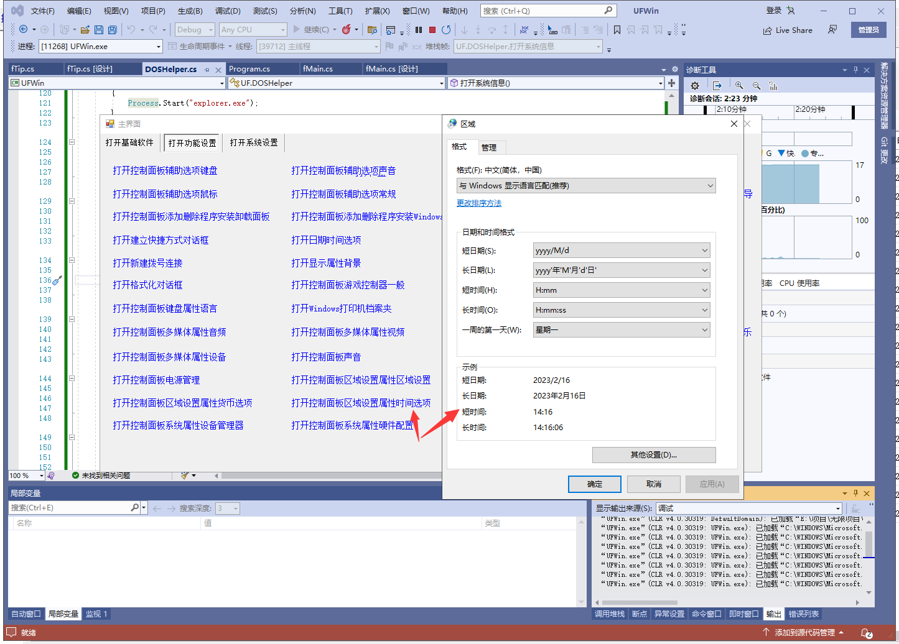Image resolution: width=899 pixels, height=644 pixels.
Task: Zoom in on diagnostics timeline
Action: [739, 86]
